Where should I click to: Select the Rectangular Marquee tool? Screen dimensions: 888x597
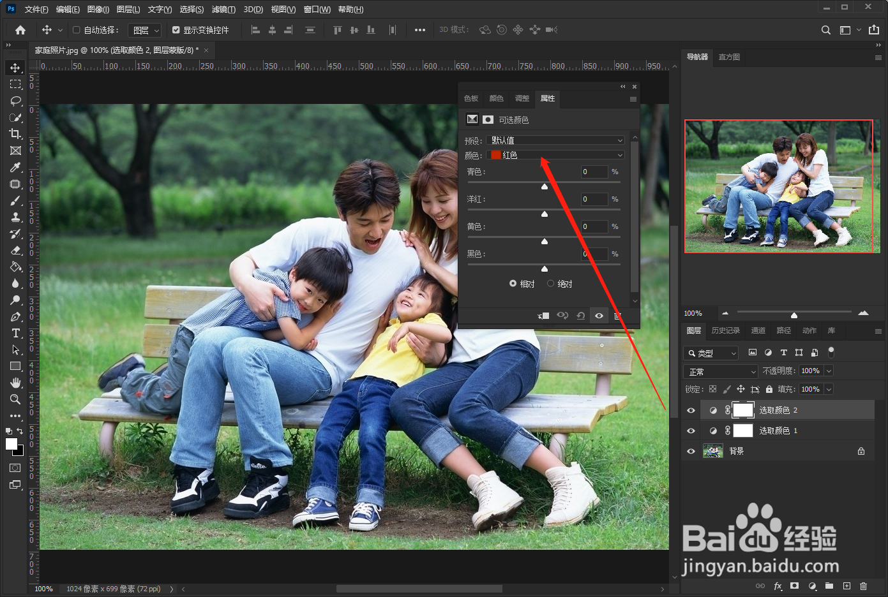click(x=15, y=84)
